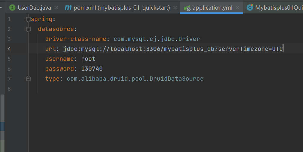This screenshot has width=303, height=152.
Task: Collapse the datasource block fold marker
Action: [x=28, y=29]
